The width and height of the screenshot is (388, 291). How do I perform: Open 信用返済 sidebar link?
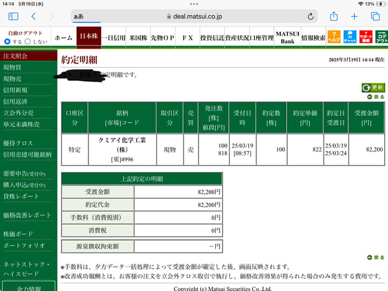coord(15,101)
